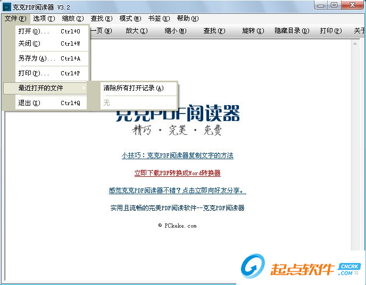Viewport: 366px width, 285px height.
Task: Open the share with friends link
Action: coord(177,191)
